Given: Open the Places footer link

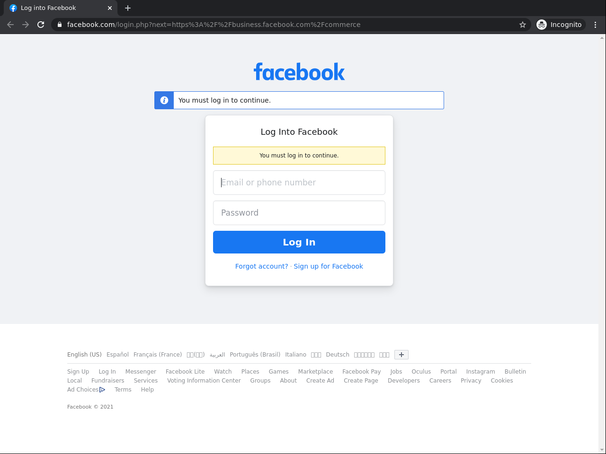Looking at the screenshot, I should 250,372.
